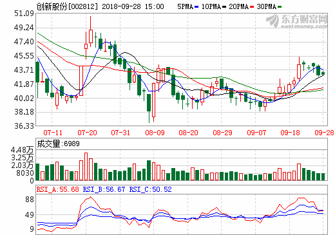The width and height of the screenshot is (335, 235).
Task: Click the red 20PMA legend color marker
Action: coord(252,7)
